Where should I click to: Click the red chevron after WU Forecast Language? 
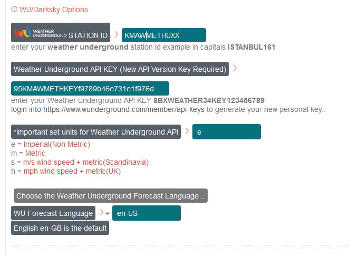coord(102,212)
